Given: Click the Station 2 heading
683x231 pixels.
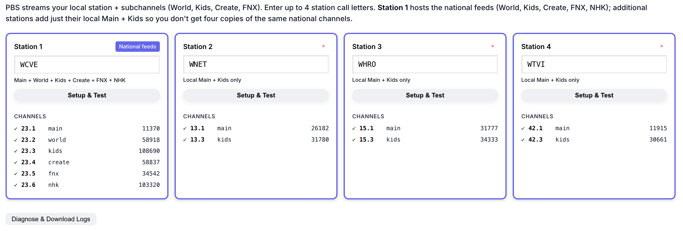Looking at the screenshot, I should 198,47.
